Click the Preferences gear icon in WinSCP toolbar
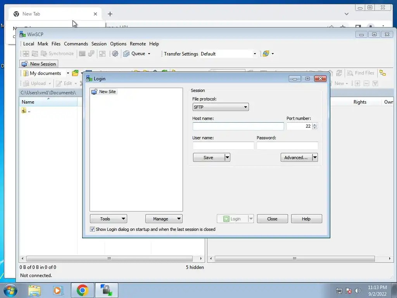Image resolution: width=397 pixels, height=298 pixels. 115,54
